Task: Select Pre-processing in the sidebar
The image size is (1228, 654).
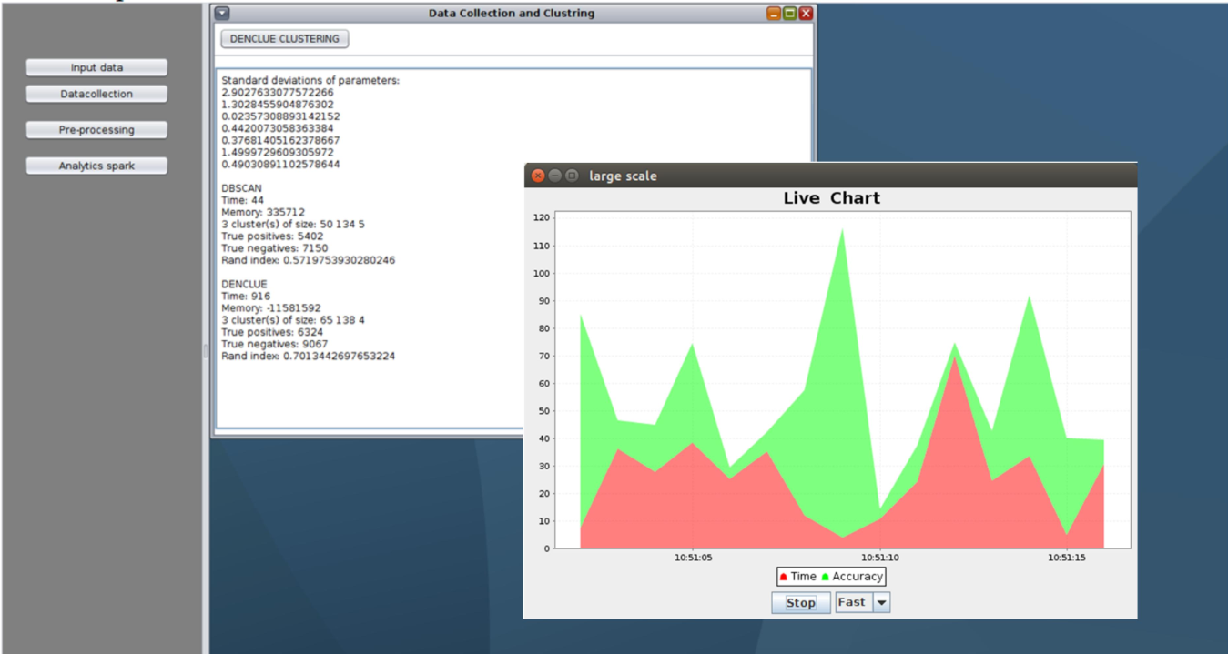Action: [96, 129]
